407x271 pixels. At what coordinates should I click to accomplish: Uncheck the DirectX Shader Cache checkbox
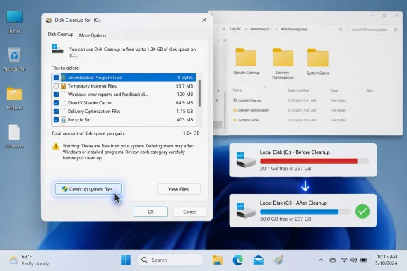click(x=56, y=103)
